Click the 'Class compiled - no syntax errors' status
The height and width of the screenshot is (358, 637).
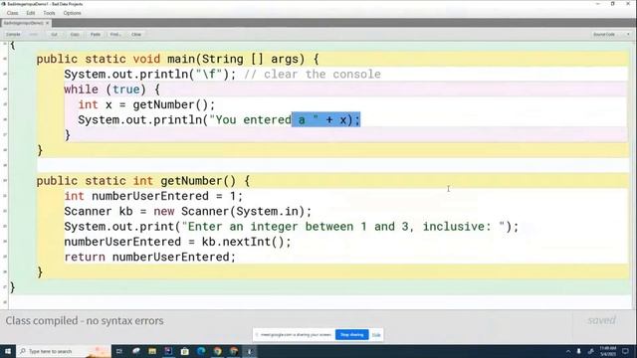click(x=85, y=320)
